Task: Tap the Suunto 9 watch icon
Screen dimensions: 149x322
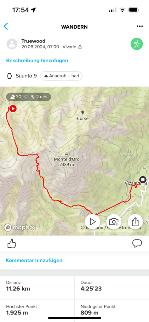Action: [9, 76]
